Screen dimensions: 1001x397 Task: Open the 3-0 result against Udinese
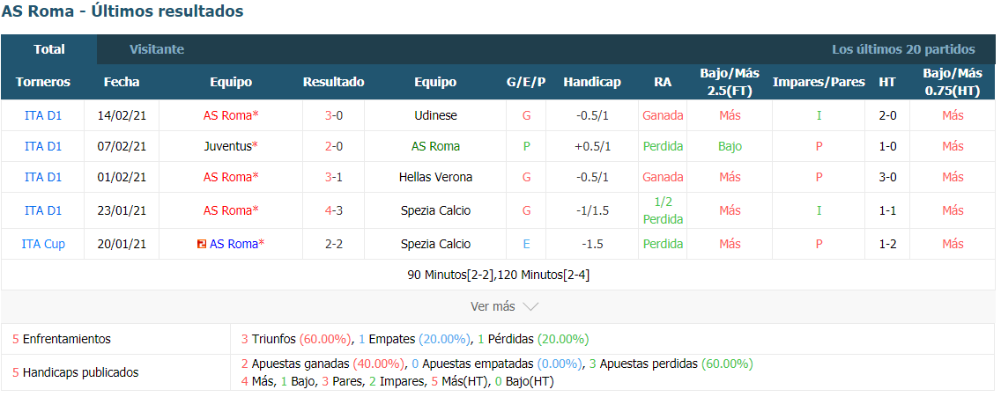[x=334, y=115]
